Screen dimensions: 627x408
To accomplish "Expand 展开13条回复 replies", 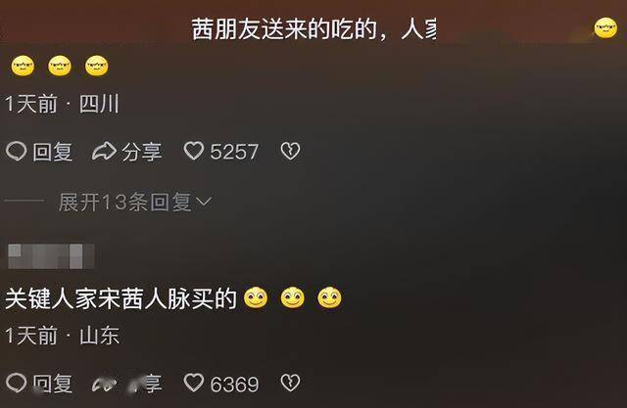I will (x=135, y=202).
